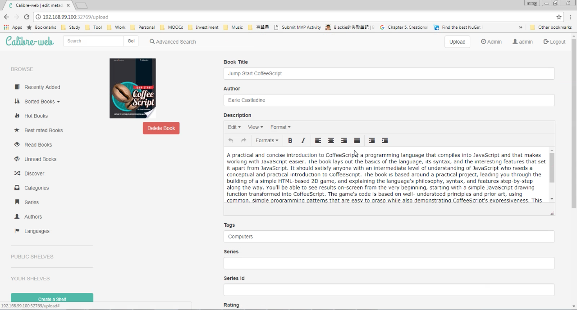577x310 pixels.
Task: Open Advanced Search
Action: tap(173, 41)
